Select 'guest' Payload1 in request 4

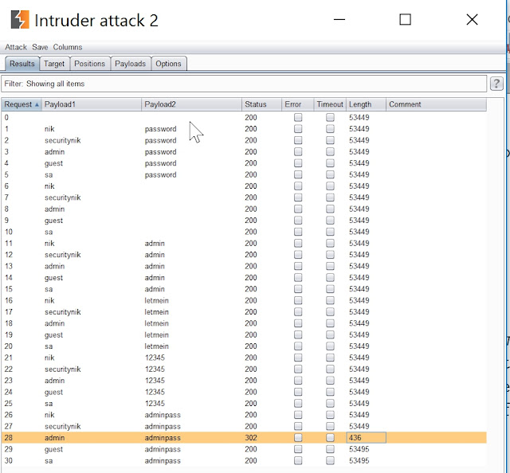point(53,163)
